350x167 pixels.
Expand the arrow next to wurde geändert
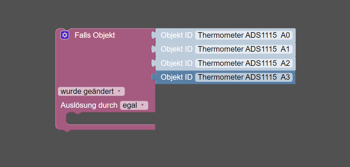click(x=119, y=91)
